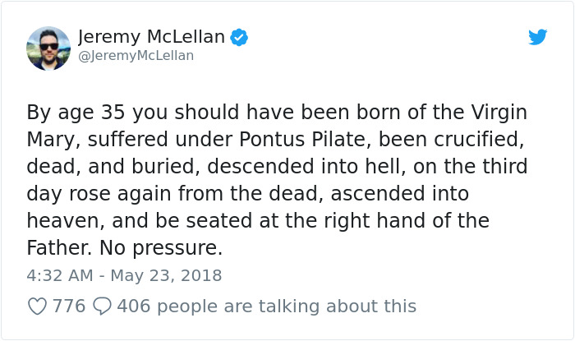Image resolution: width=575 pixels, height=341 pixels.
Task: Visit the @JeremyMcLellan handle link
Action: 136,56
